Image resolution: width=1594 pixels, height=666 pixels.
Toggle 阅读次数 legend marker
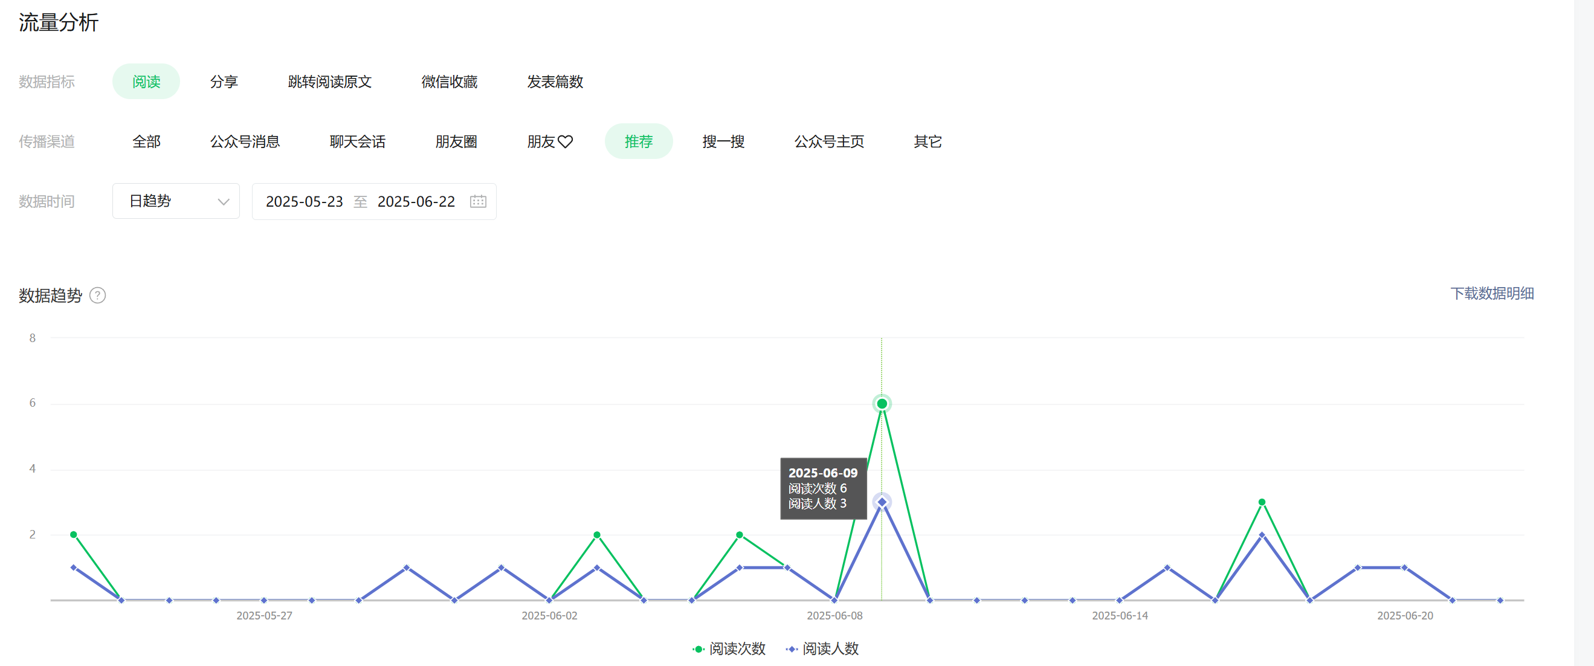pos(698,648)
